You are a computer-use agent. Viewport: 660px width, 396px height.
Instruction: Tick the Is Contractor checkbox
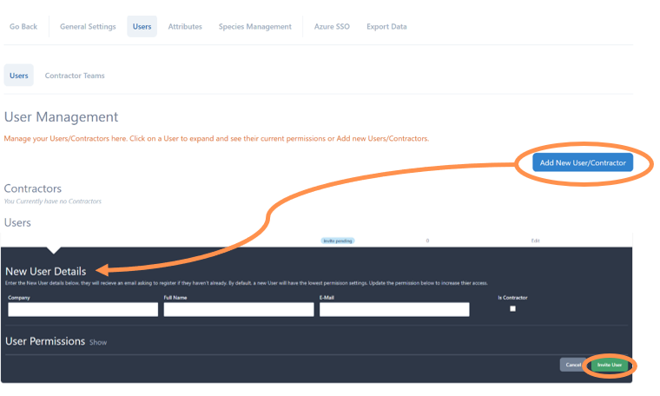coord(512,308)
